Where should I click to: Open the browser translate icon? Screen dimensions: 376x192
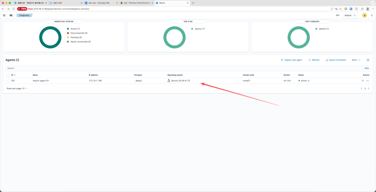click(x=336, y=9)
